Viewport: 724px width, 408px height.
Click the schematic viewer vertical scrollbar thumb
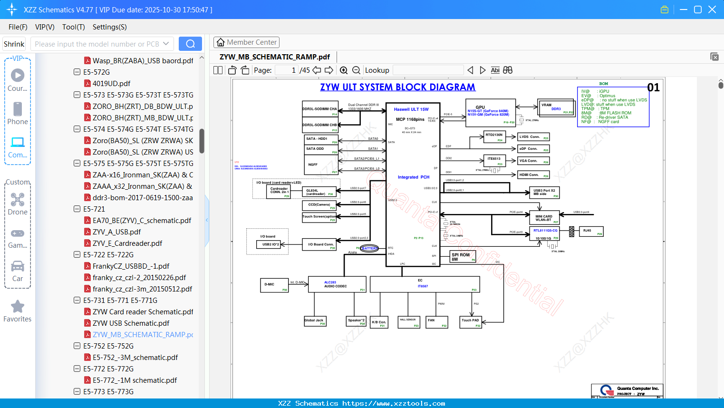pos(721,85)
